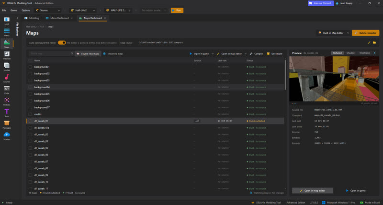
Task: Open the Models section in sidebar
Action: (x=7, y=67)
